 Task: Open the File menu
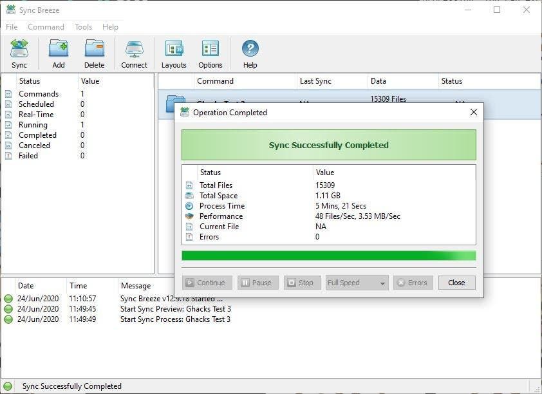coord(12,27)
